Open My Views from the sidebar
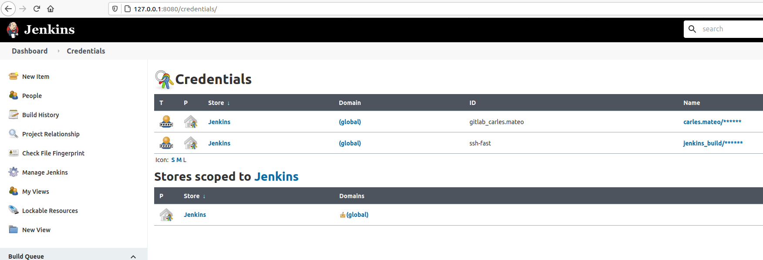This screenshot has width=763, height=260. pyautogui.click(x=36, y=192)
